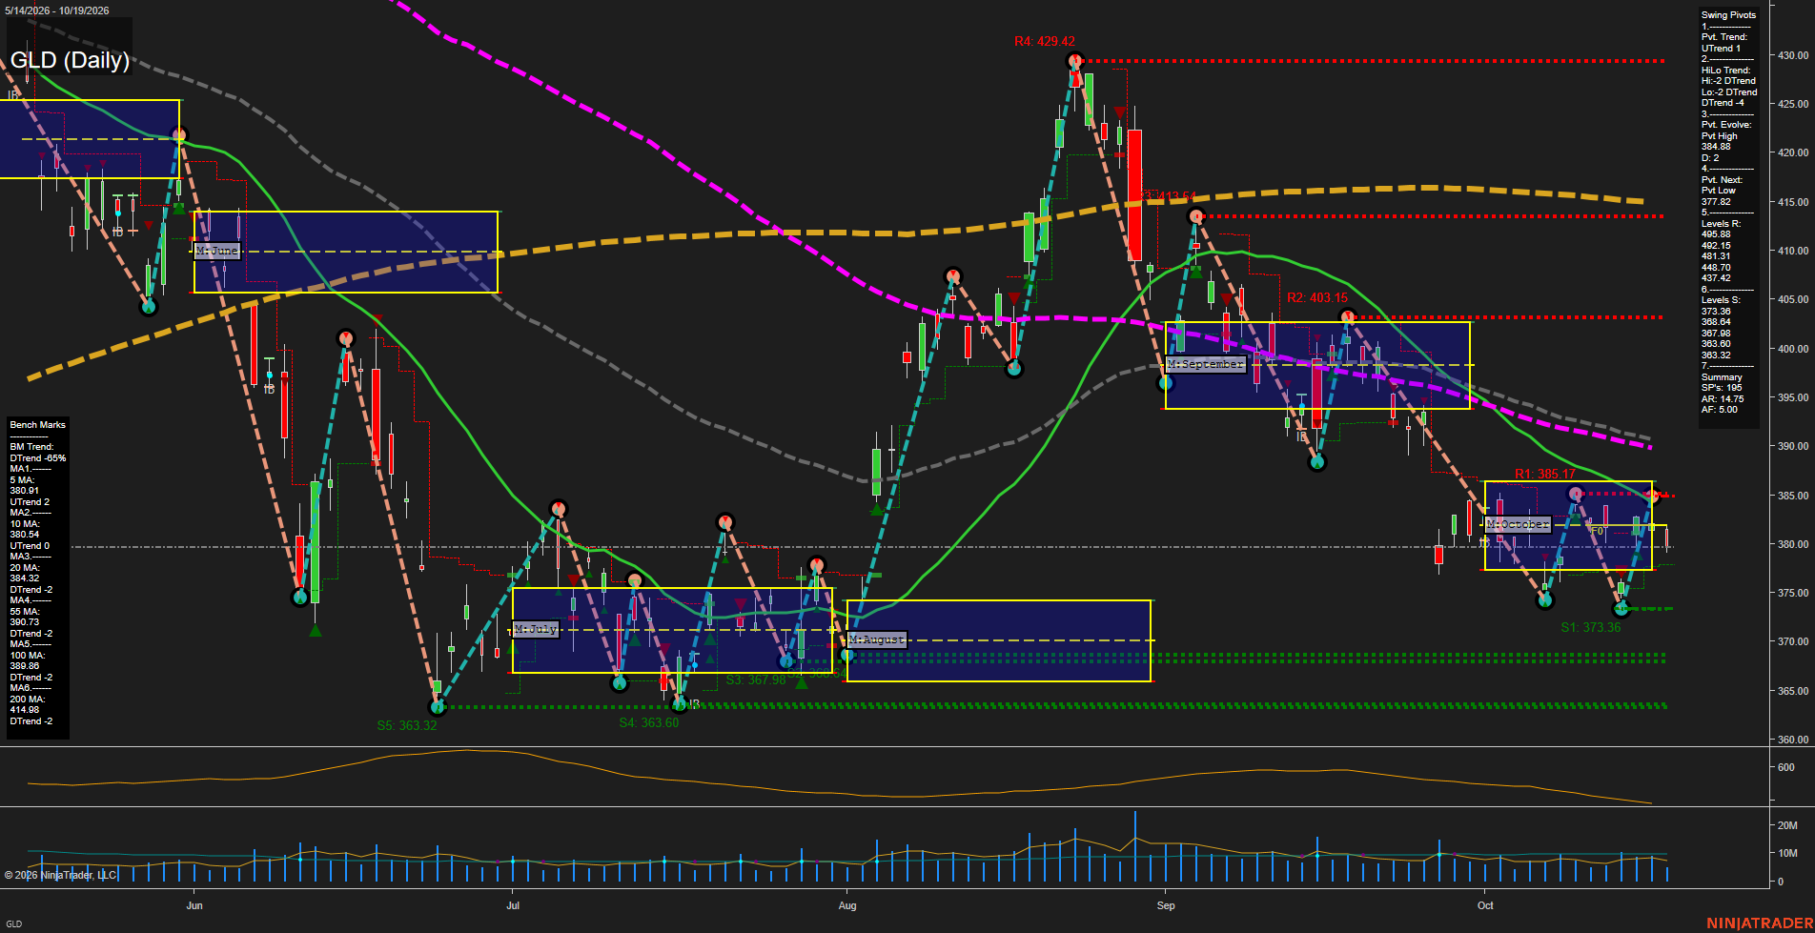Click the Jun label on time axis
The width and height of the screenshot is (1815, 933).
click(194, 905)
